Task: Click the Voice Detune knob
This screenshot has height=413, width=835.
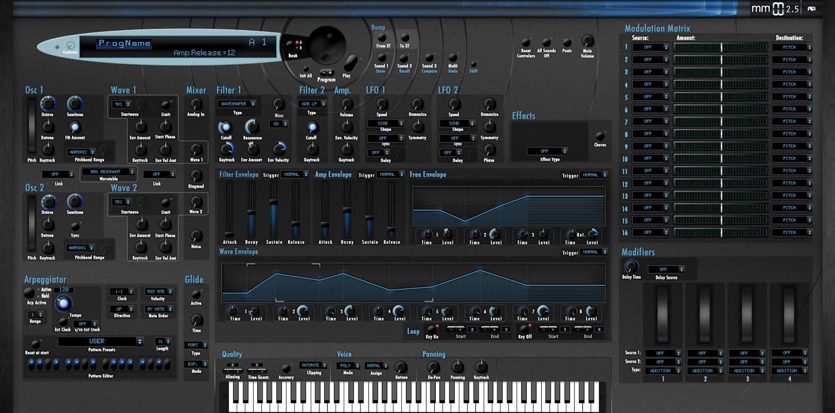Action: tap(401, 367)
